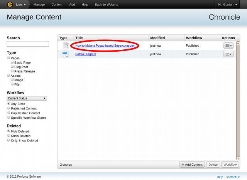The height and width of the screenshot is (180, 247).
Task: Select Published Content radio option
Action: [8, 108]
